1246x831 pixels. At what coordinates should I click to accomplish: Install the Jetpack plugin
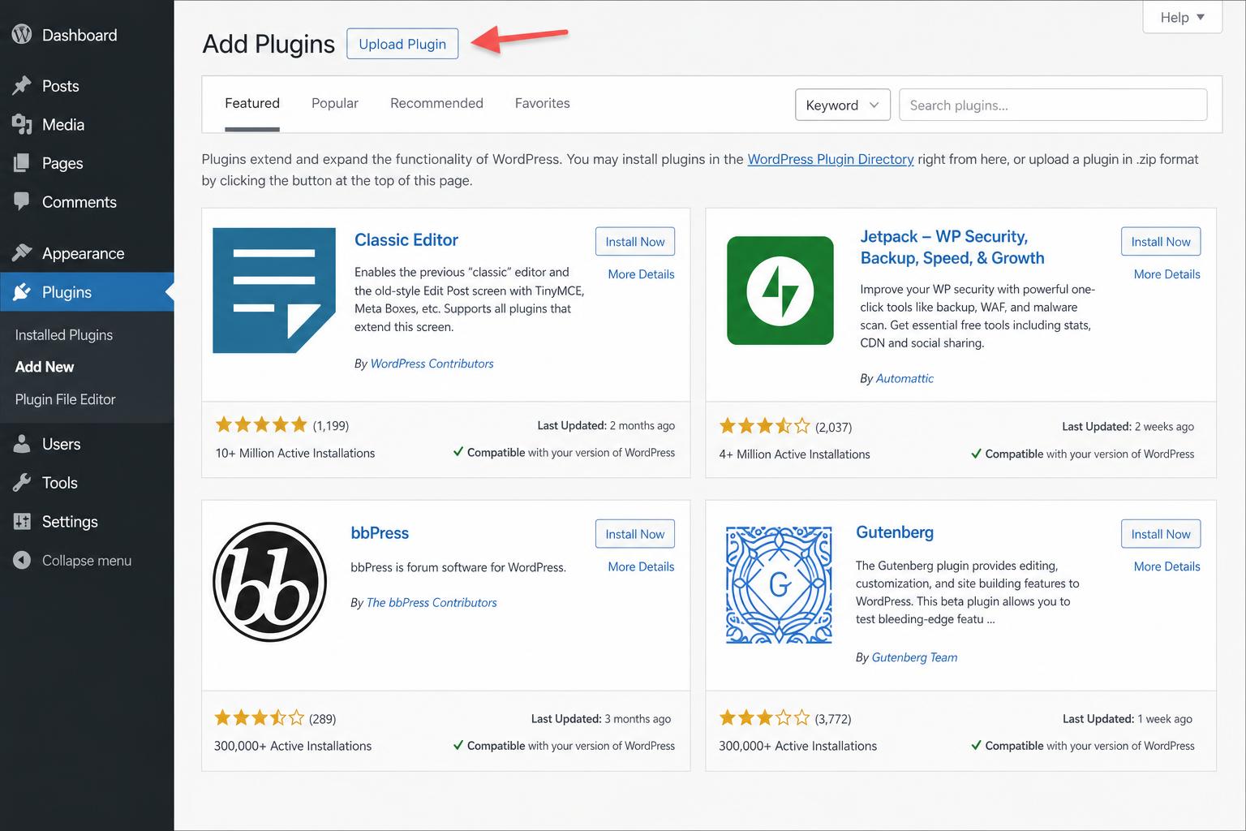pyautogui.click(x=1161, y=242)
